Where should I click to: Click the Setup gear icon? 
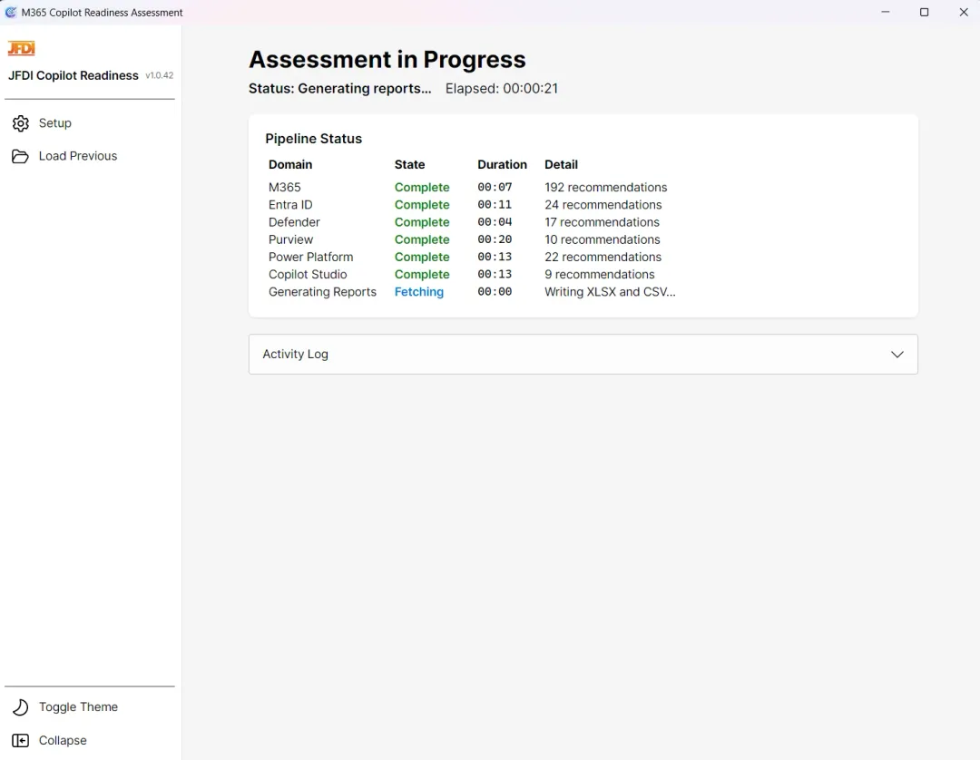coord(21,123)
